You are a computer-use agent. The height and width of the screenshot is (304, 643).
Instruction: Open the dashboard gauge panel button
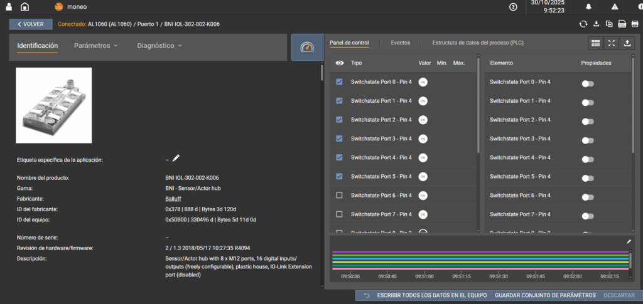coord(307,48)
